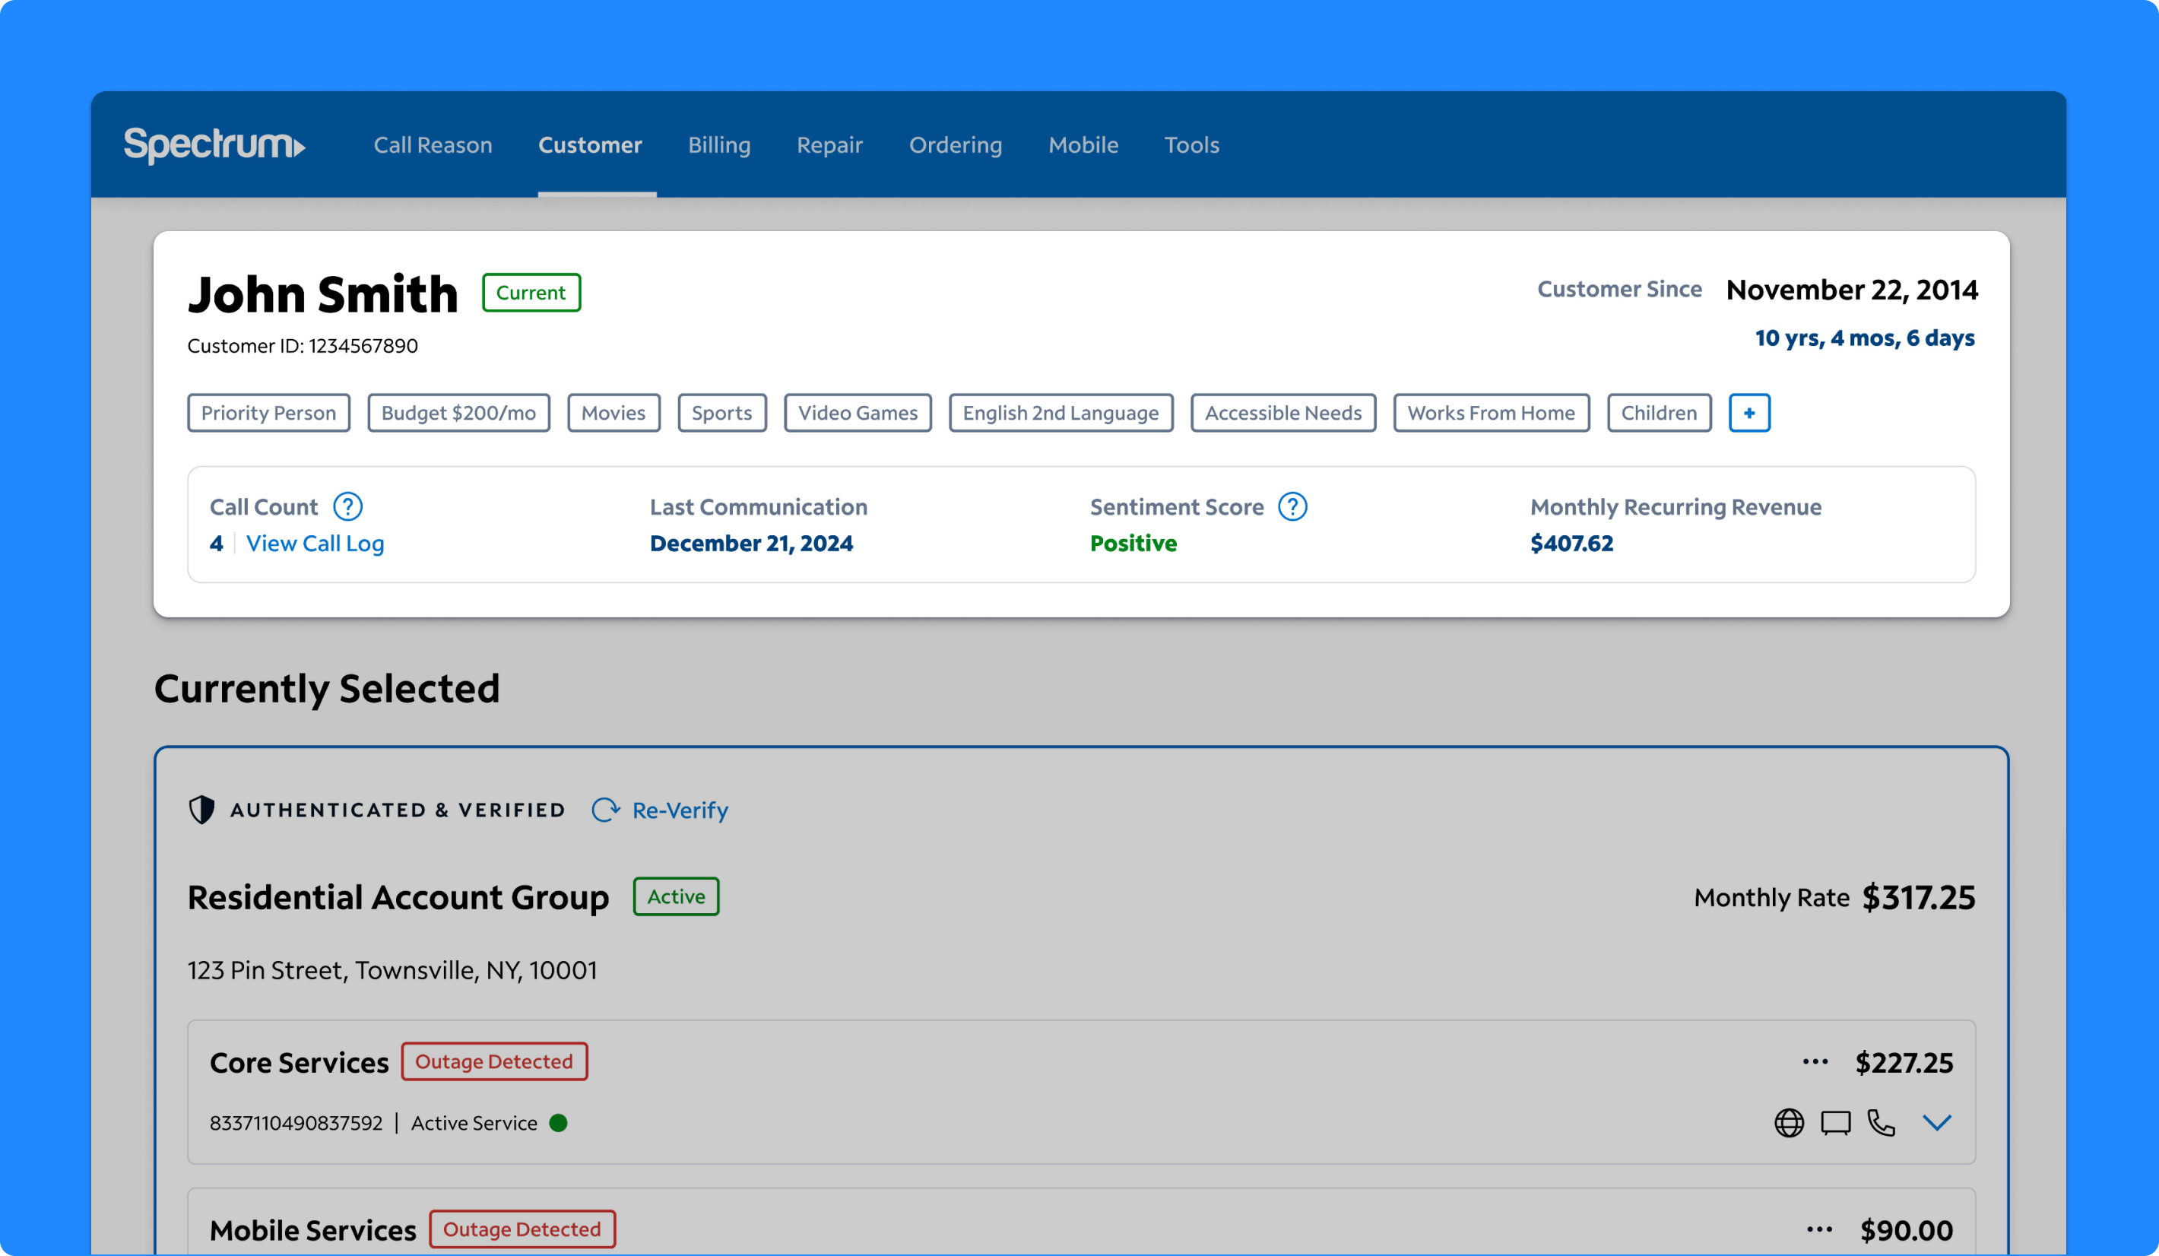Open the Repair tab

pyautogui.click(x=829, y=144)
